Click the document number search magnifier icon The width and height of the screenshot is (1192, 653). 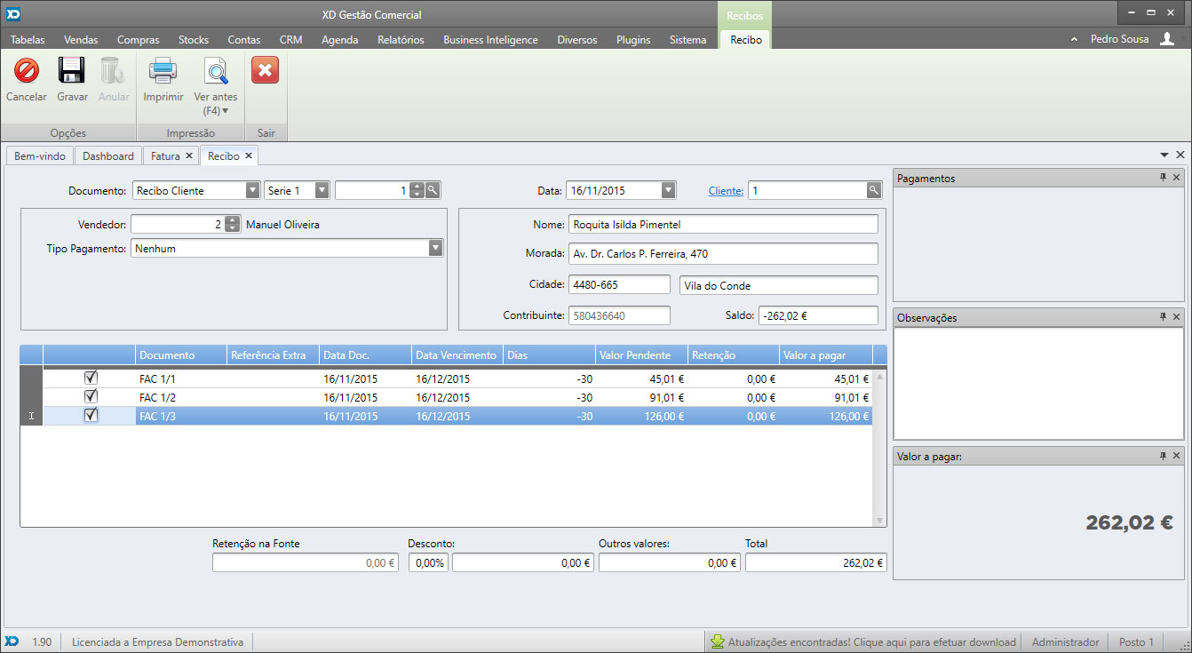433,190
